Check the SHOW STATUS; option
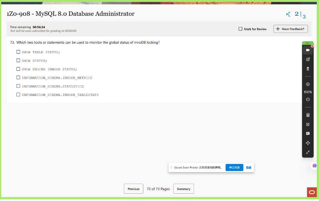Screen dimensions: 319x201 (18, 61)
